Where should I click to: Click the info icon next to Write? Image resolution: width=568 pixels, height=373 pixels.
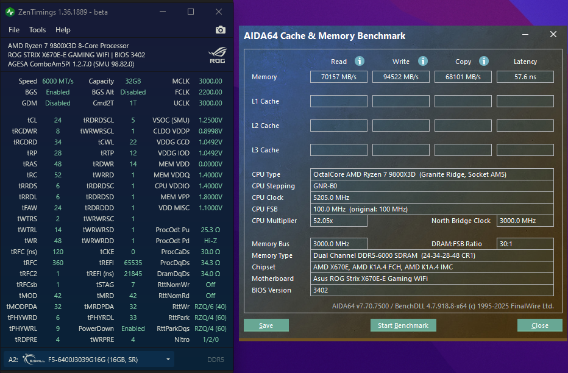(423, 61)
